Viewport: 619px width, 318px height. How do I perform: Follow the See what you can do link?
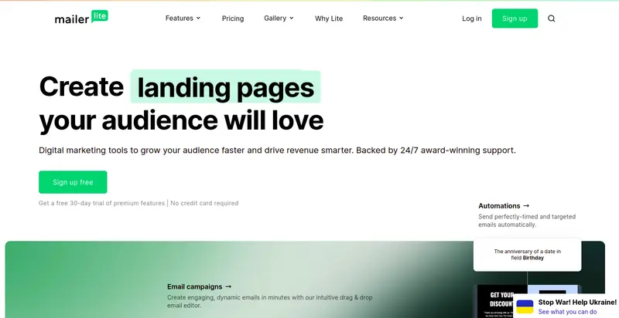(567, 312)
